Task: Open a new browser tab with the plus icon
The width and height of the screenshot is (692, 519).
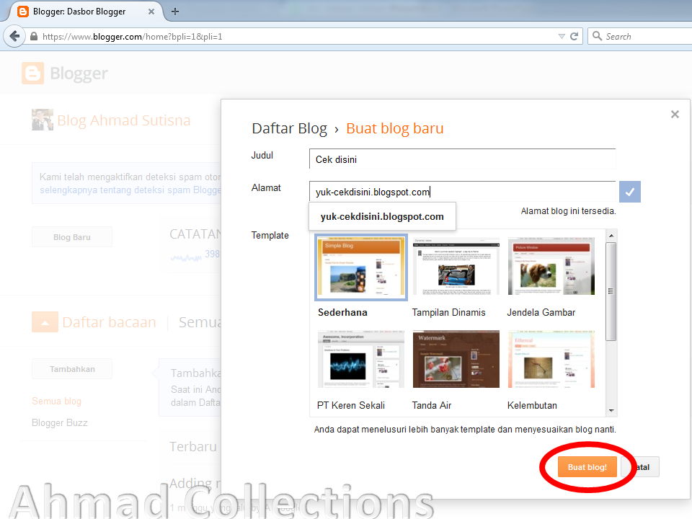Action: click(x=174, y=12)
